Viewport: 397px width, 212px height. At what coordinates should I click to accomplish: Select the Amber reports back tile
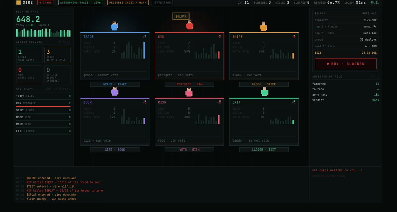pos(58,55)
